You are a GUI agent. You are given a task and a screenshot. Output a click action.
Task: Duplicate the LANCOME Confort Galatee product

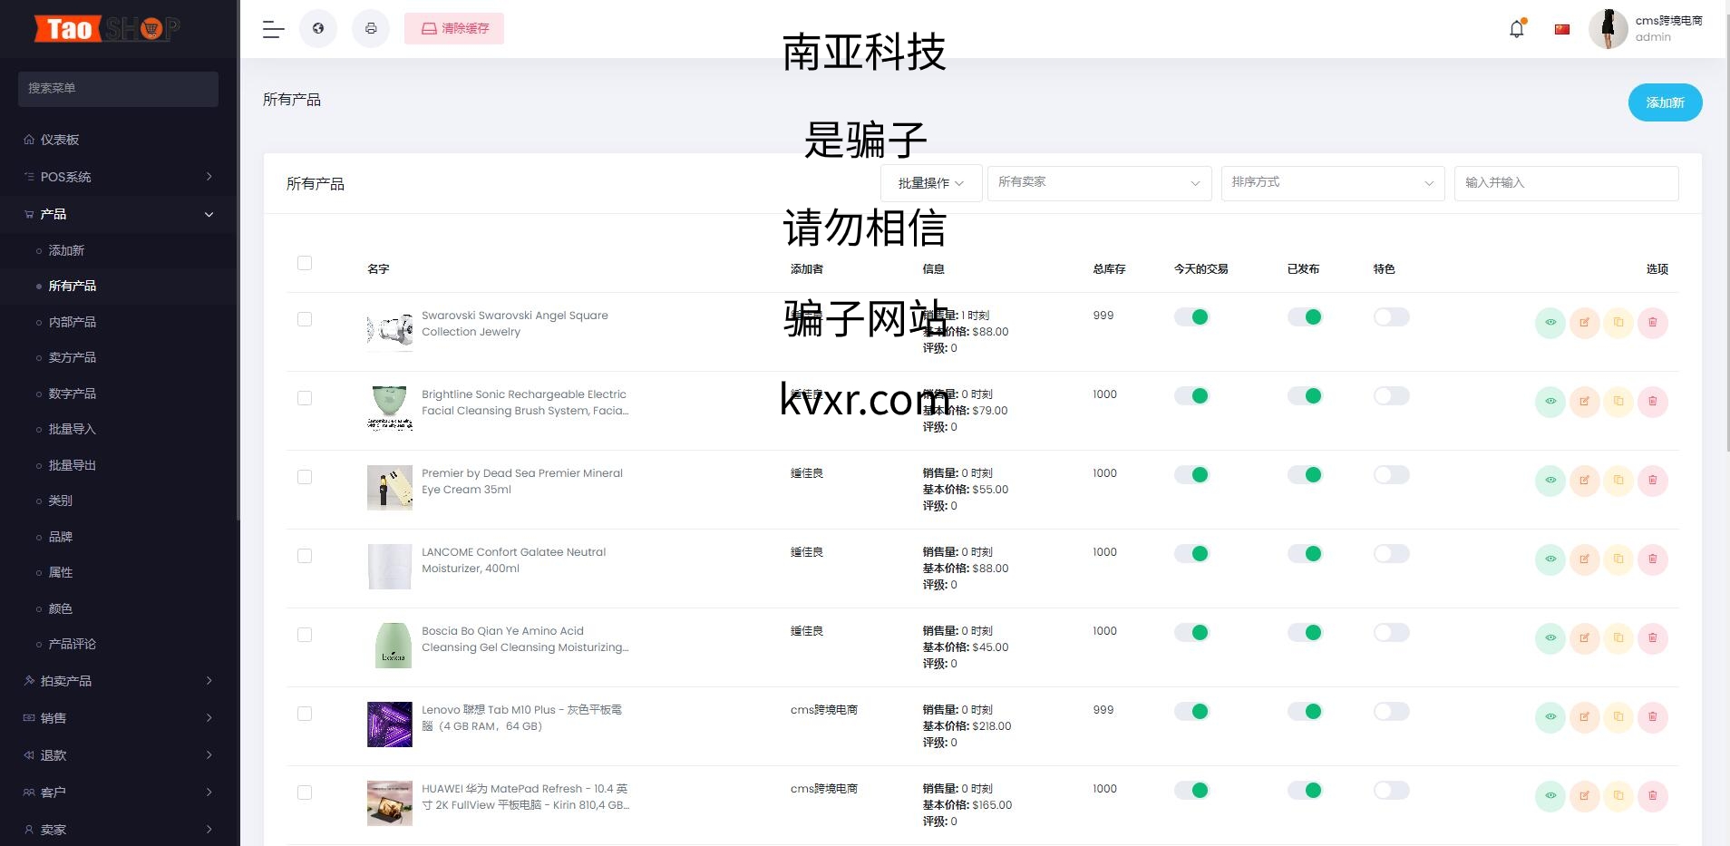(1618, 559)
